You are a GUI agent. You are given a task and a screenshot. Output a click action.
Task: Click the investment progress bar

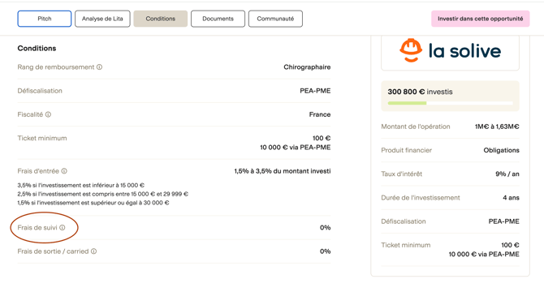(450, 103)
